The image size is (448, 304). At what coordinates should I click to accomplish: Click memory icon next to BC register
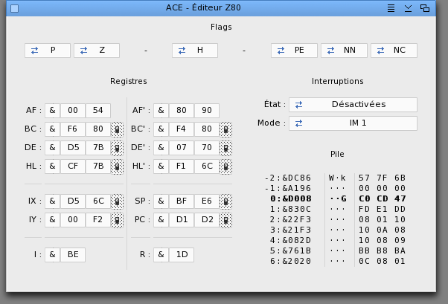pyautogui.click(x=117, y=129)
